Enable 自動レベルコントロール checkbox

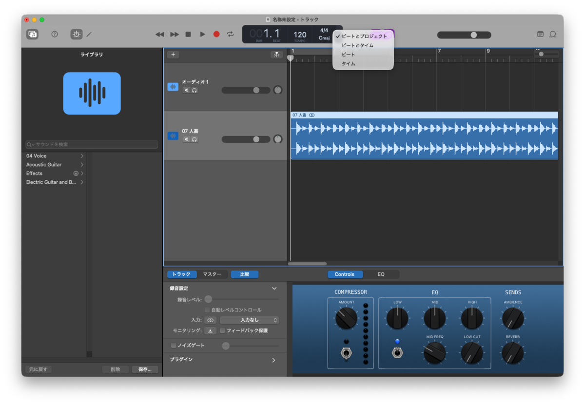click(x=207, y=310)
